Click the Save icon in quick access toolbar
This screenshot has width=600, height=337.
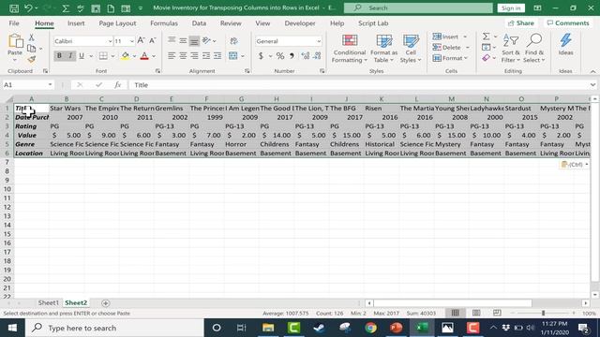[x=14, y=8]
